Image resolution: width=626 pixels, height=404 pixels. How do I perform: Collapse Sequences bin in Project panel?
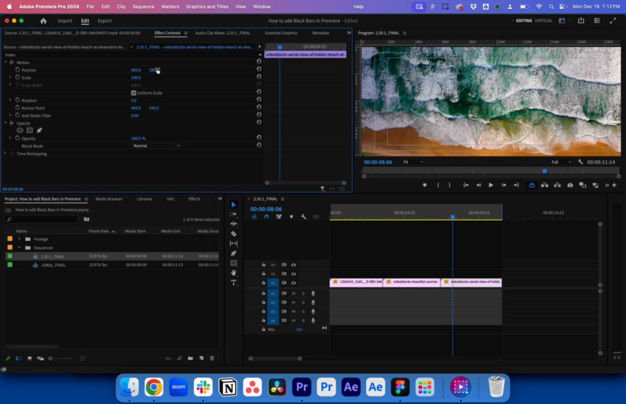pyautogui.click(x=19, y=247)
